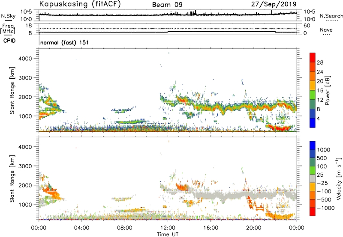Click the 2000 tick label in velocity panel
Screen dimensions: 343x237
[x=25, y=185]
